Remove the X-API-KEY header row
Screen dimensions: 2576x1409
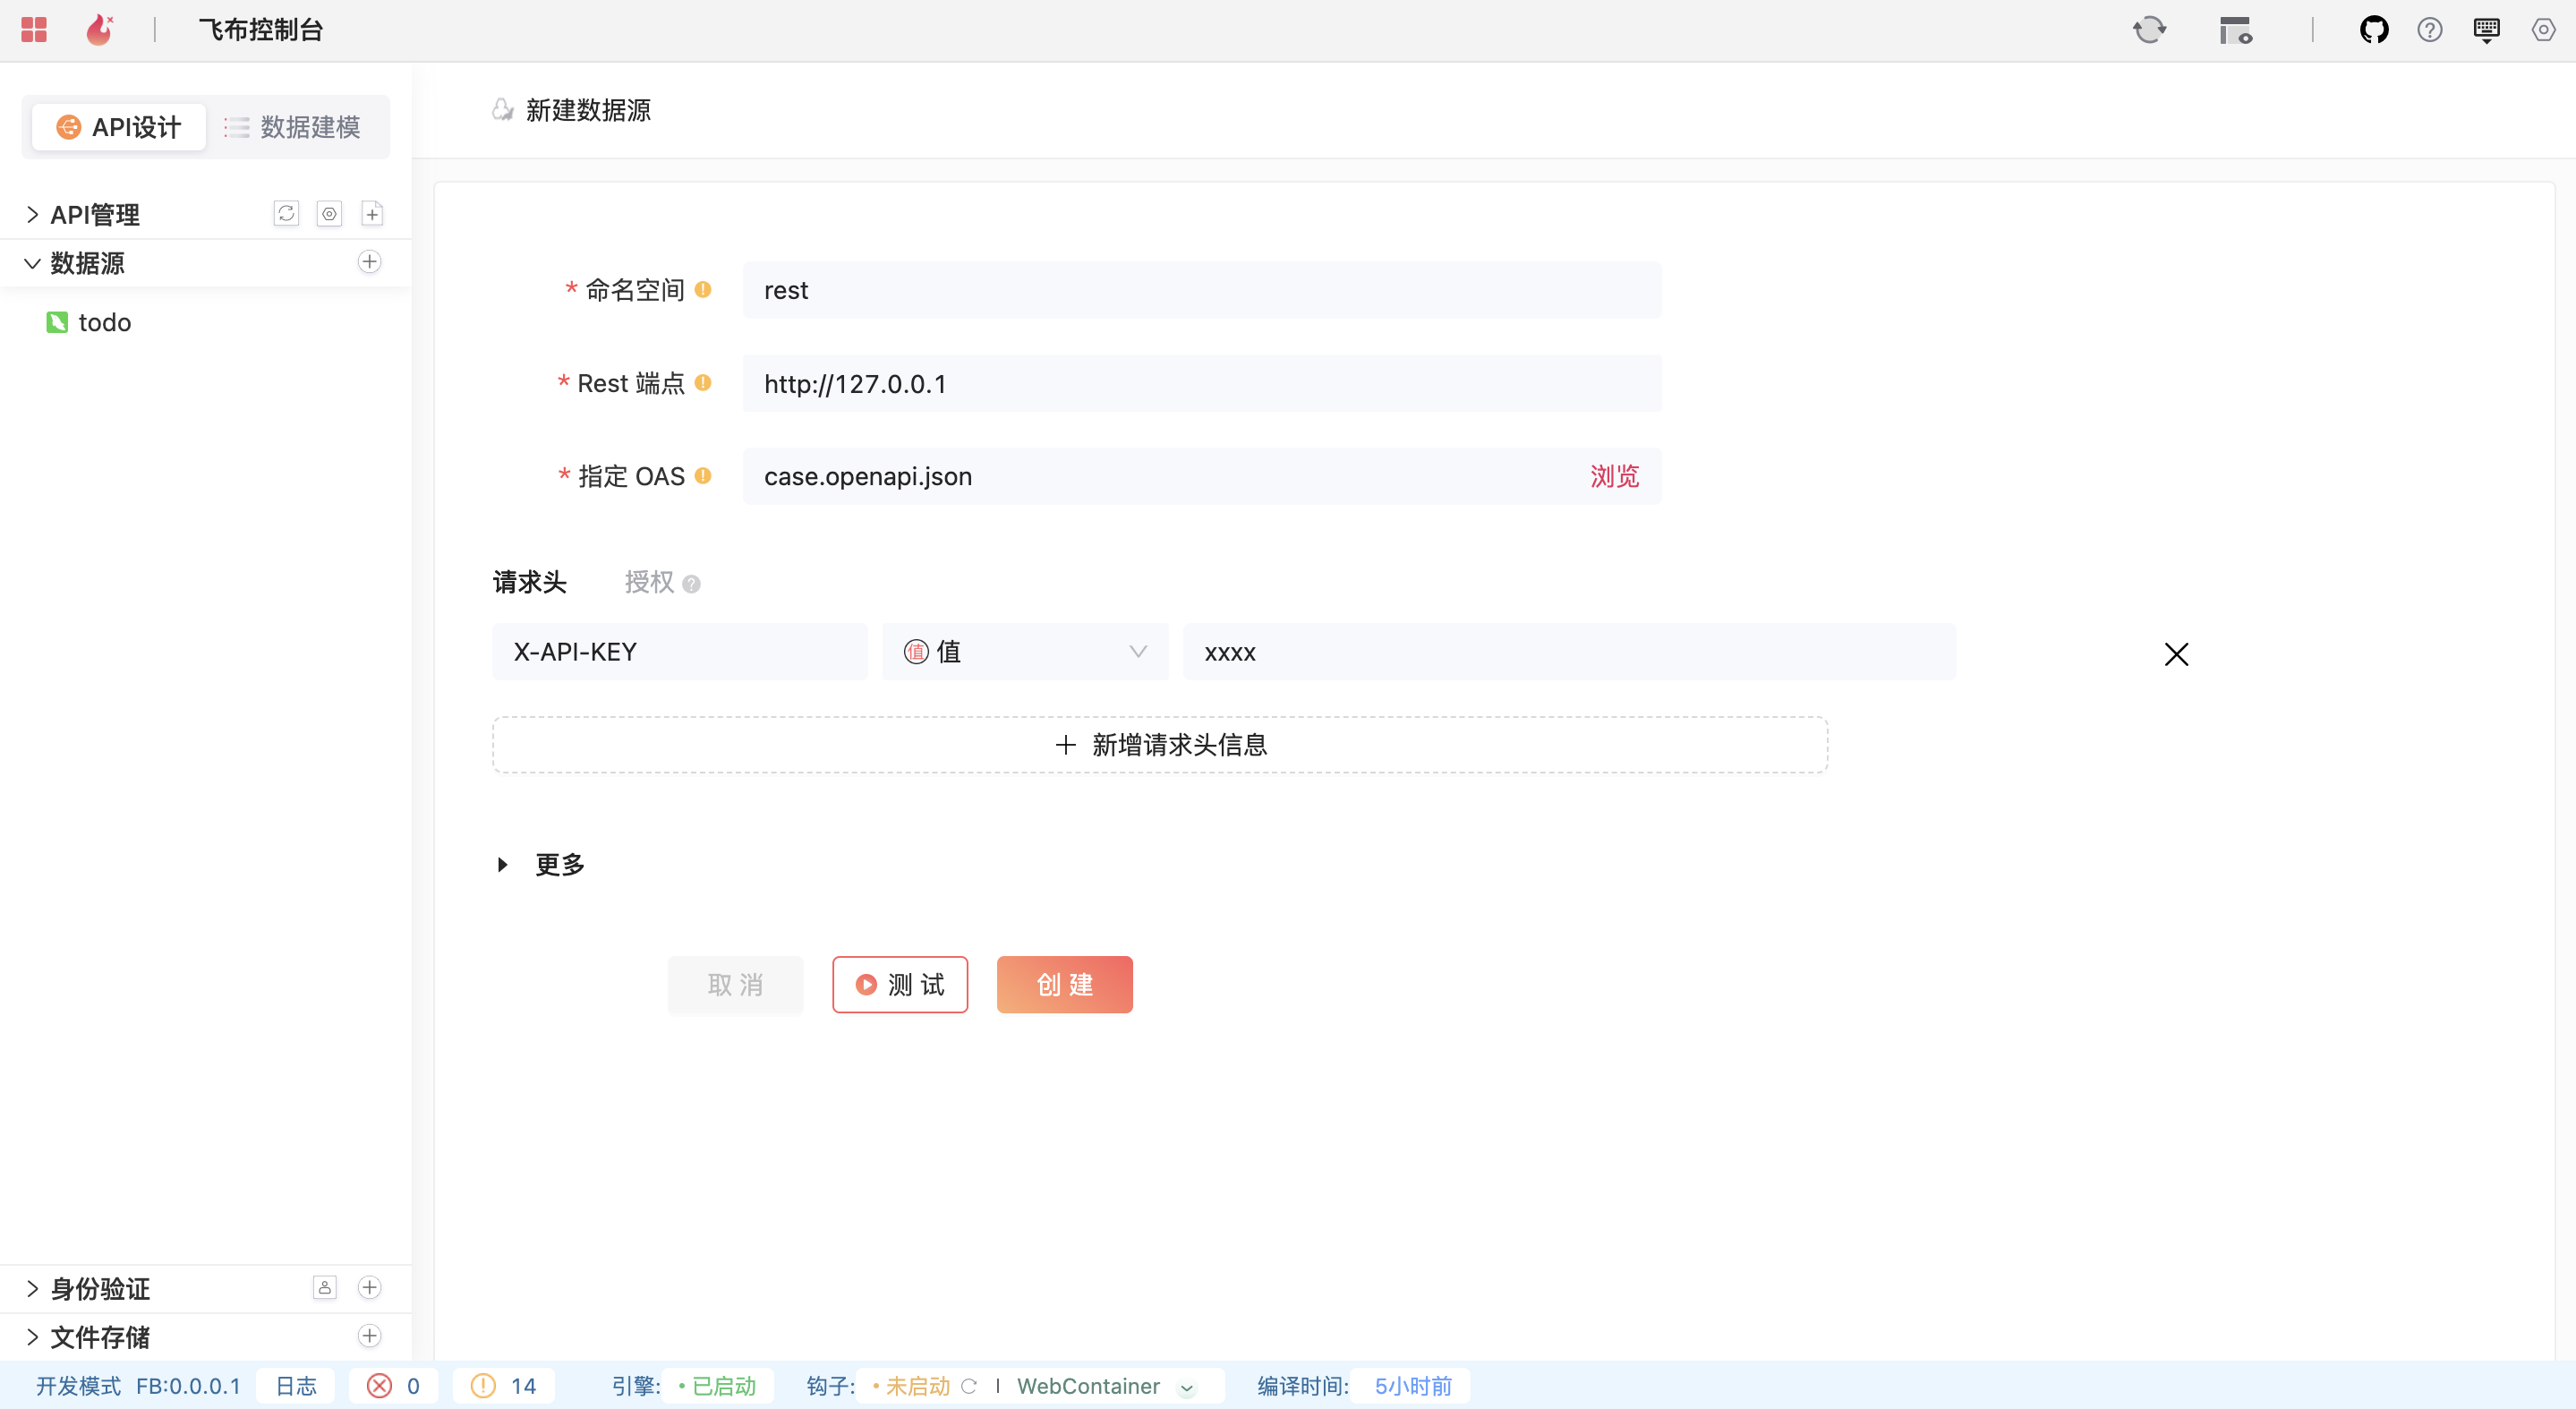[2176, 654]
